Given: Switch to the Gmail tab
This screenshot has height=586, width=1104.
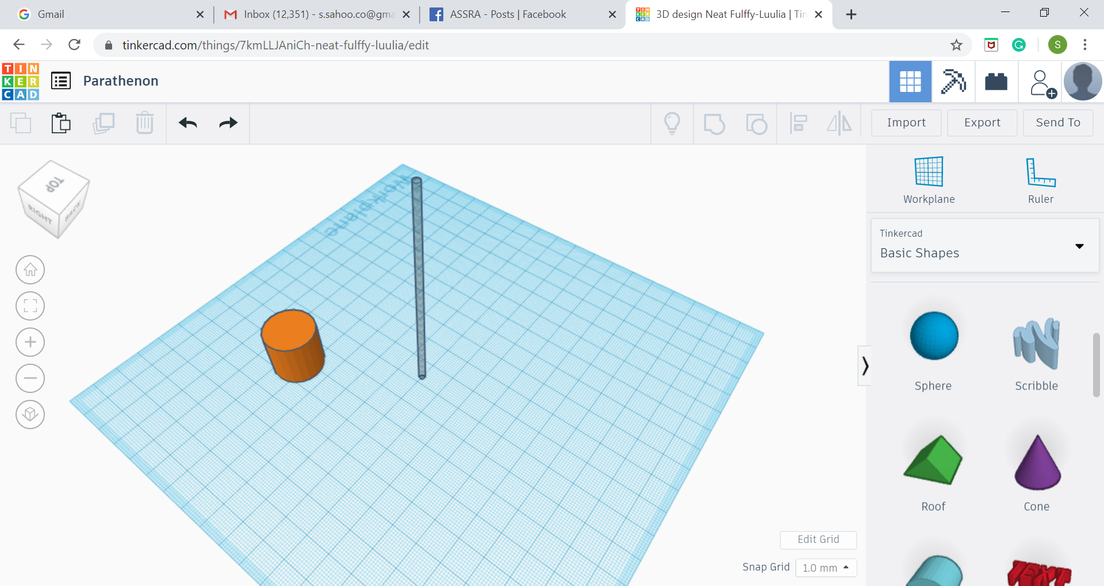Looking at the screenshot, I should point(109,14).
